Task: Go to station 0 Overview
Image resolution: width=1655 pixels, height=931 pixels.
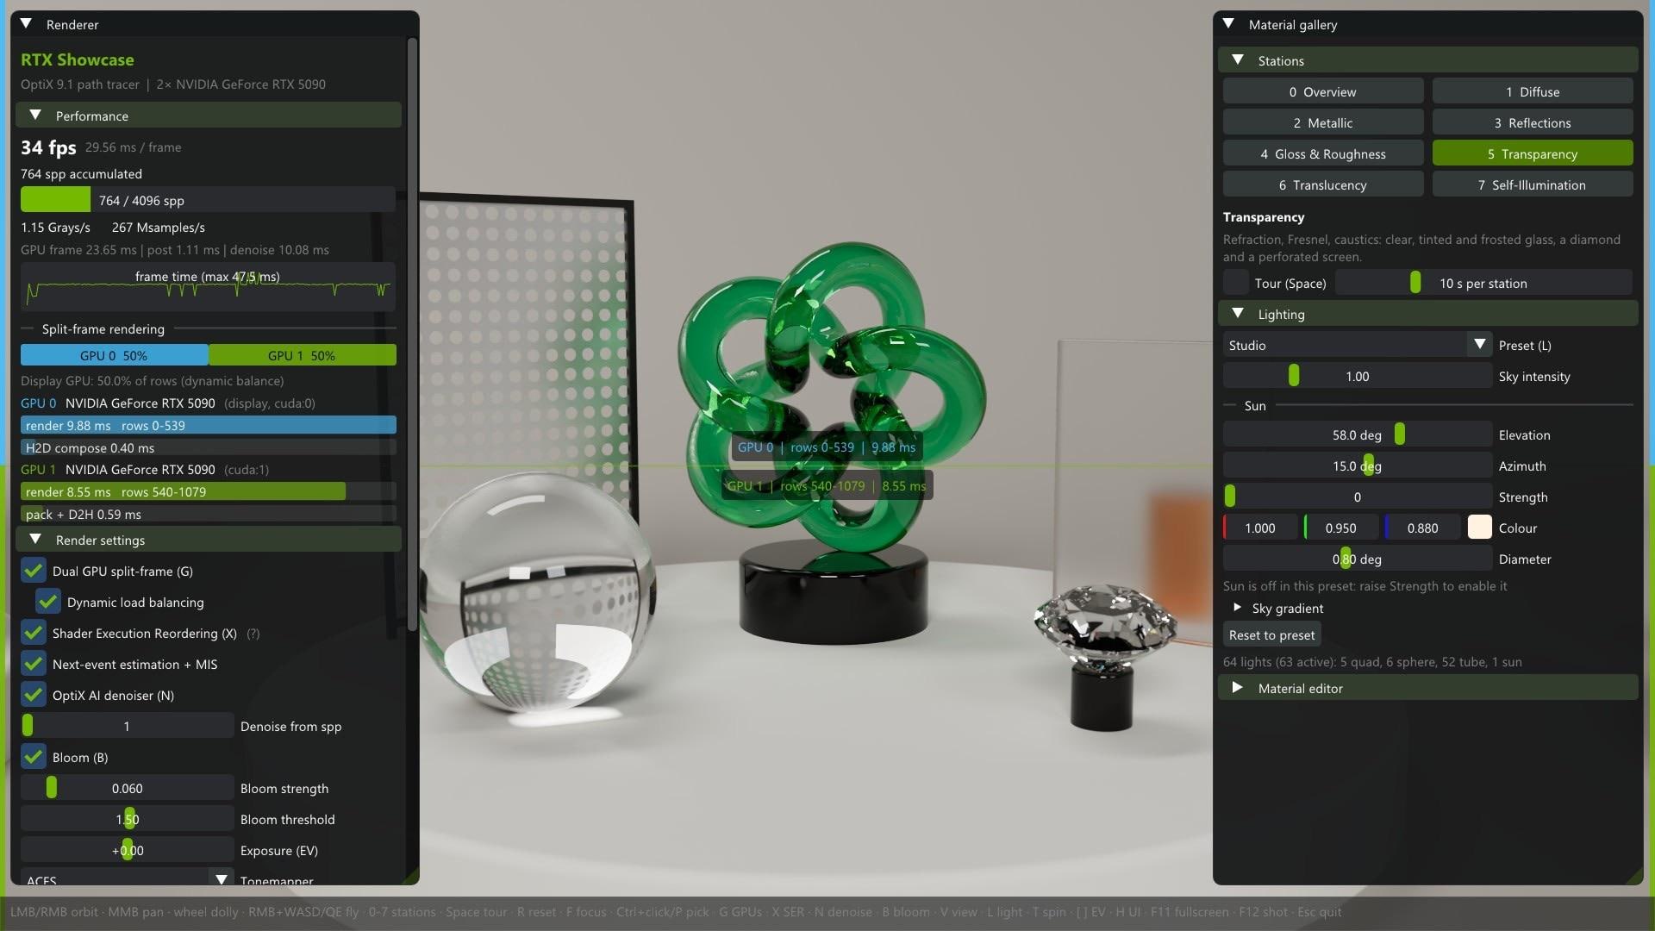Action: [x=1323, y=91]
